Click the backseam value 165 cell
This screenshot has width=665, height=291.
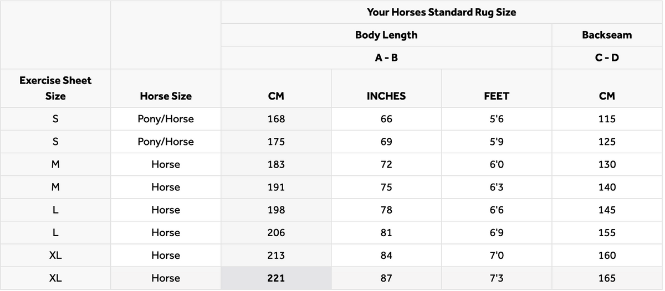point(607,278)
